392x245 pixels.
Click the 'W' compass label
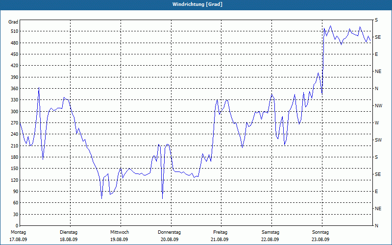point(377,123)
